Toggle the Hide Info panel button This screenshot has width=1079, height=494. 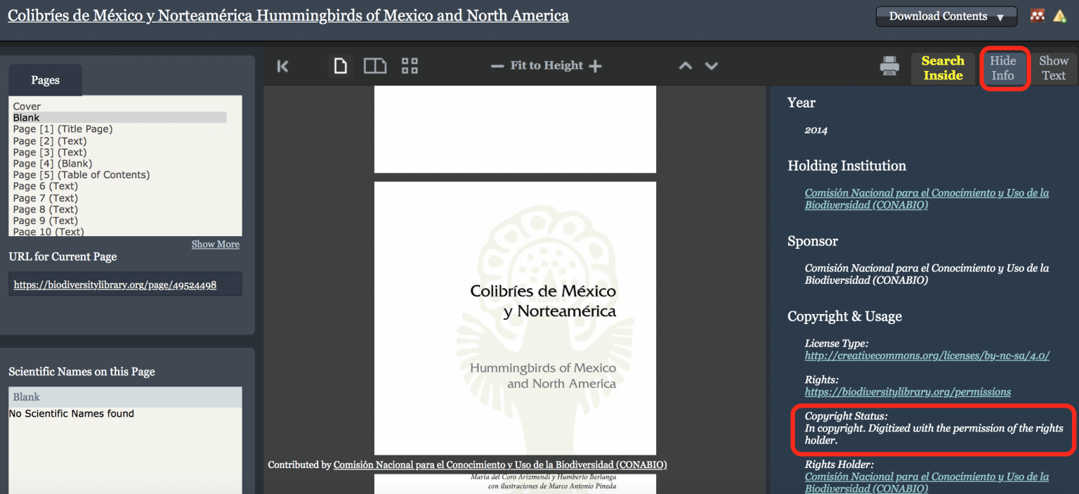pyautogui.click(x=1003, y=68)
